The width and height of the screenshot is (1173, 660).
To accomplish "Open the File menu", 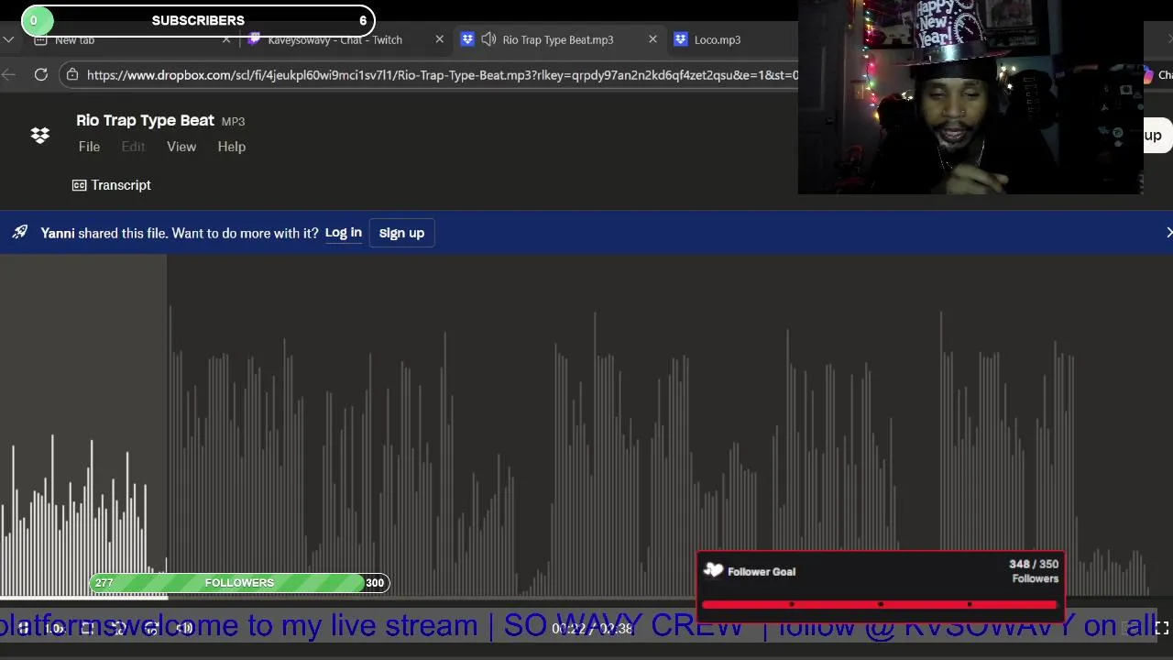I will click(89, 147).
